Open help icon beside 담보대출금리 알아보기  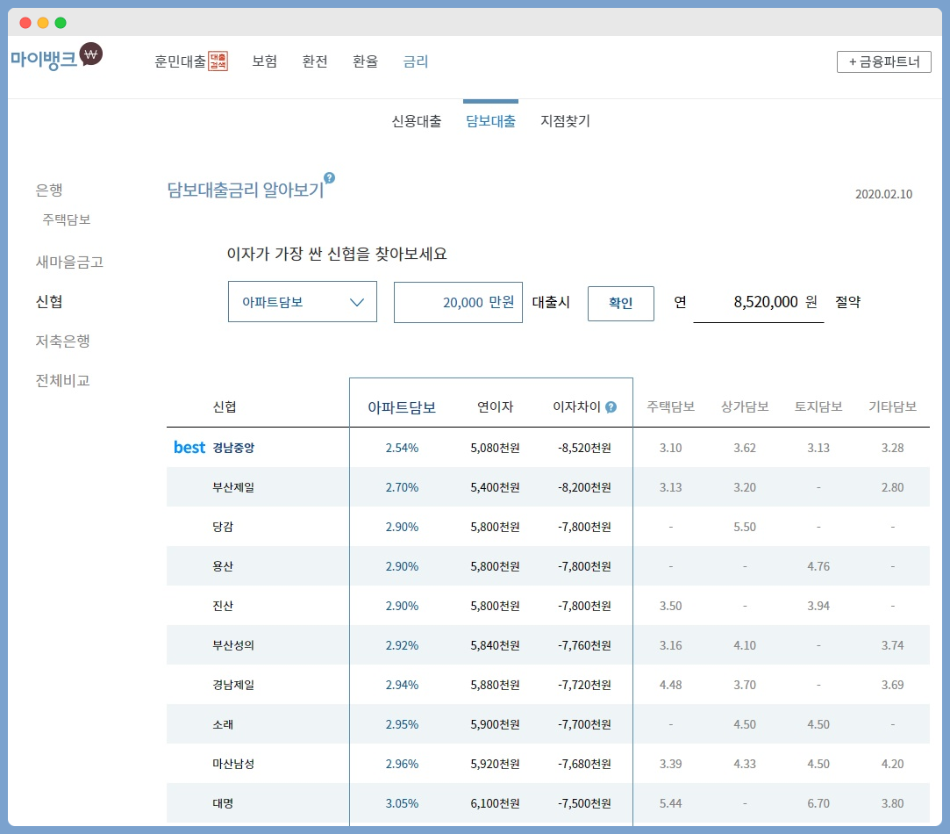click(329, 177)
